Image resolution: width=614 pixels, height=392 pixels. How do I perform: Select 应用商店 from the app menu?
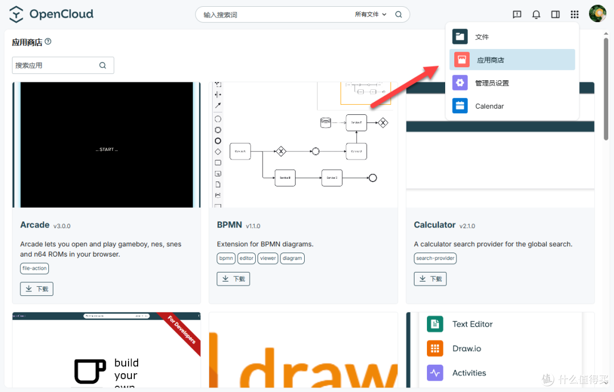512,60
